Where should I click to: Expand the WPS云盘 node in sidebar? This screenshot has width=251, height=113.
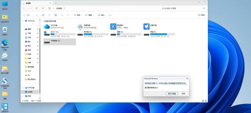23,88
